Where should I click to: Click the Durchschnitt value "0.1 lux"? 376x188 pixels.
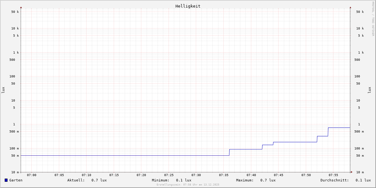pyautogui.click(x=363, y=180)
